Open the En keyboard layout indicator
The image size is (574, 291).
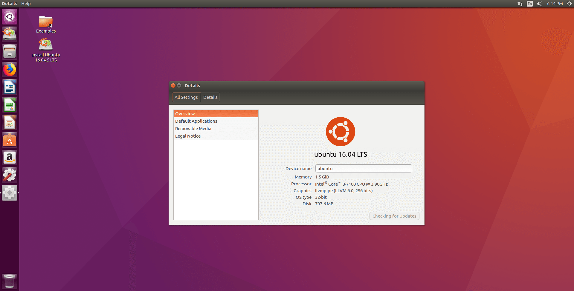click(530, 4)
